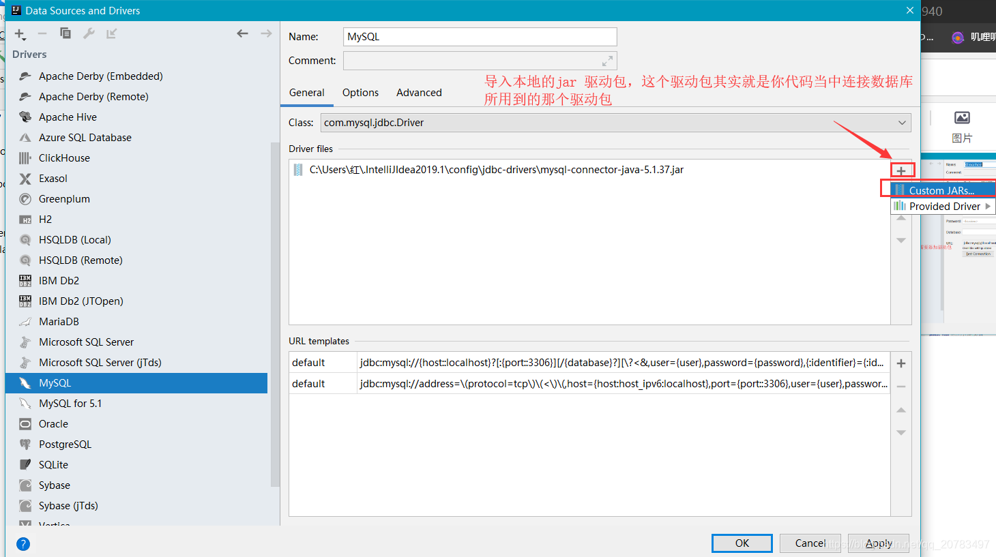The width and height of the screenshot is (996, 557).
Task: Move the URL template down
Action: tap(901, 433)
